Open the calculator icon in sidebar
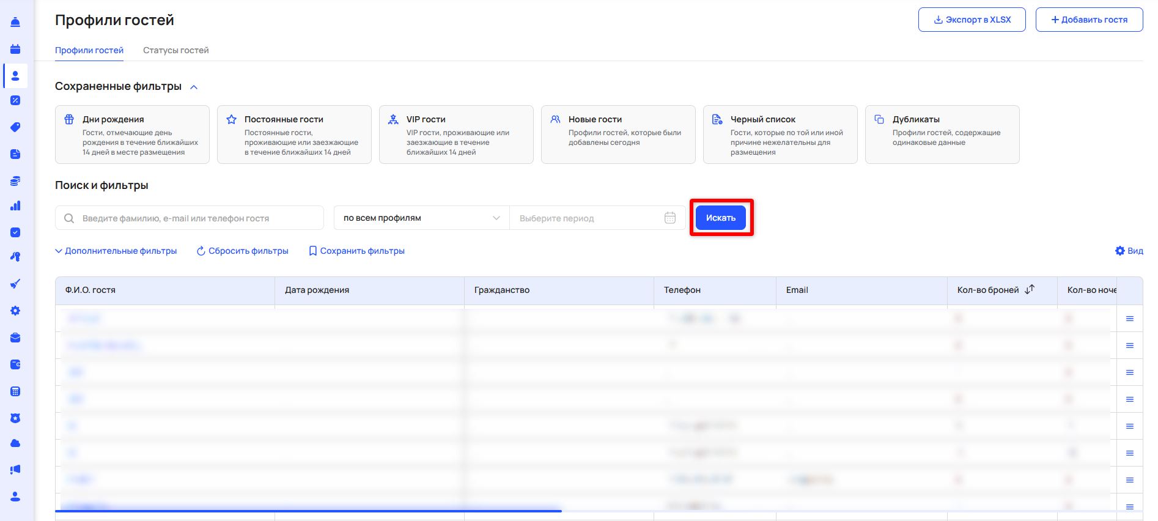 tap(15, 391)
